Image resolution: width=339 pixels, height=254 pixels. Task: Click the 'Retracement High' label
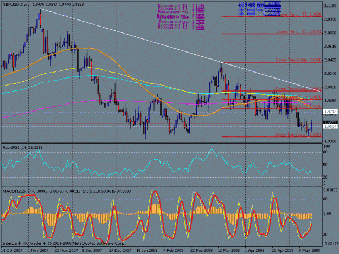click(174, 12)
